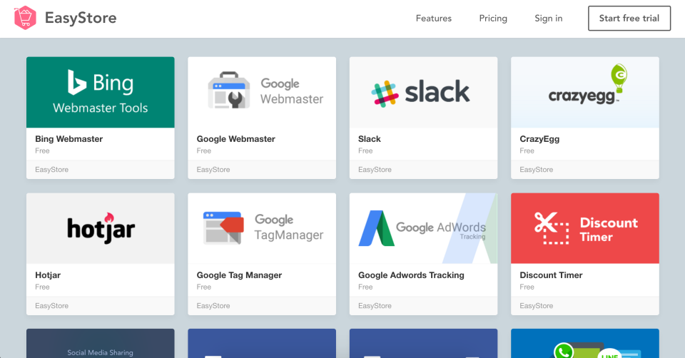Click the Google Tag Manager tag icon
The width and height of the screenshot is (685, 358).
(x=223, y=227)
